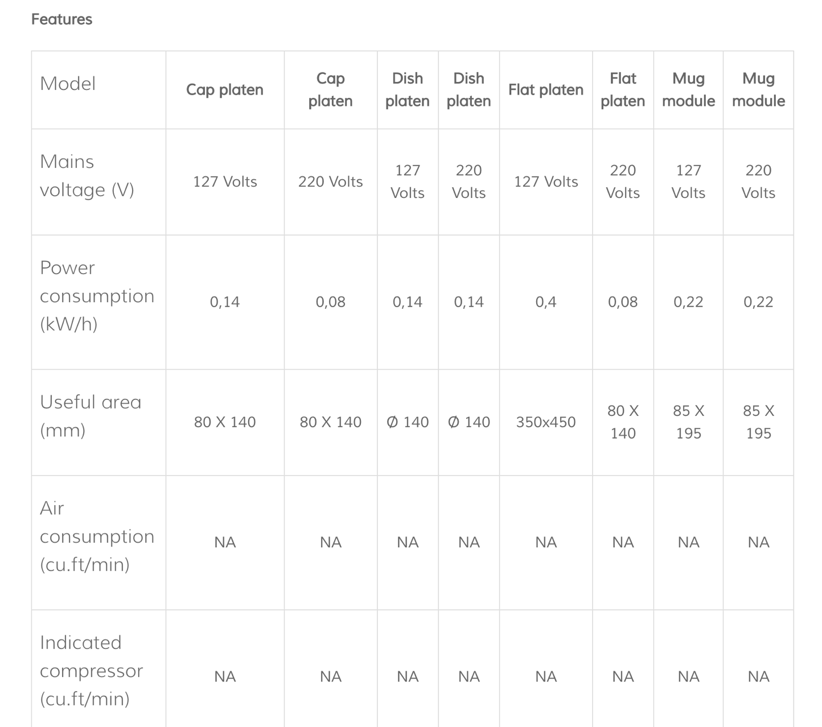
Task: Click the Flat platen header above 127 Volts
Action: click(545, 90)
